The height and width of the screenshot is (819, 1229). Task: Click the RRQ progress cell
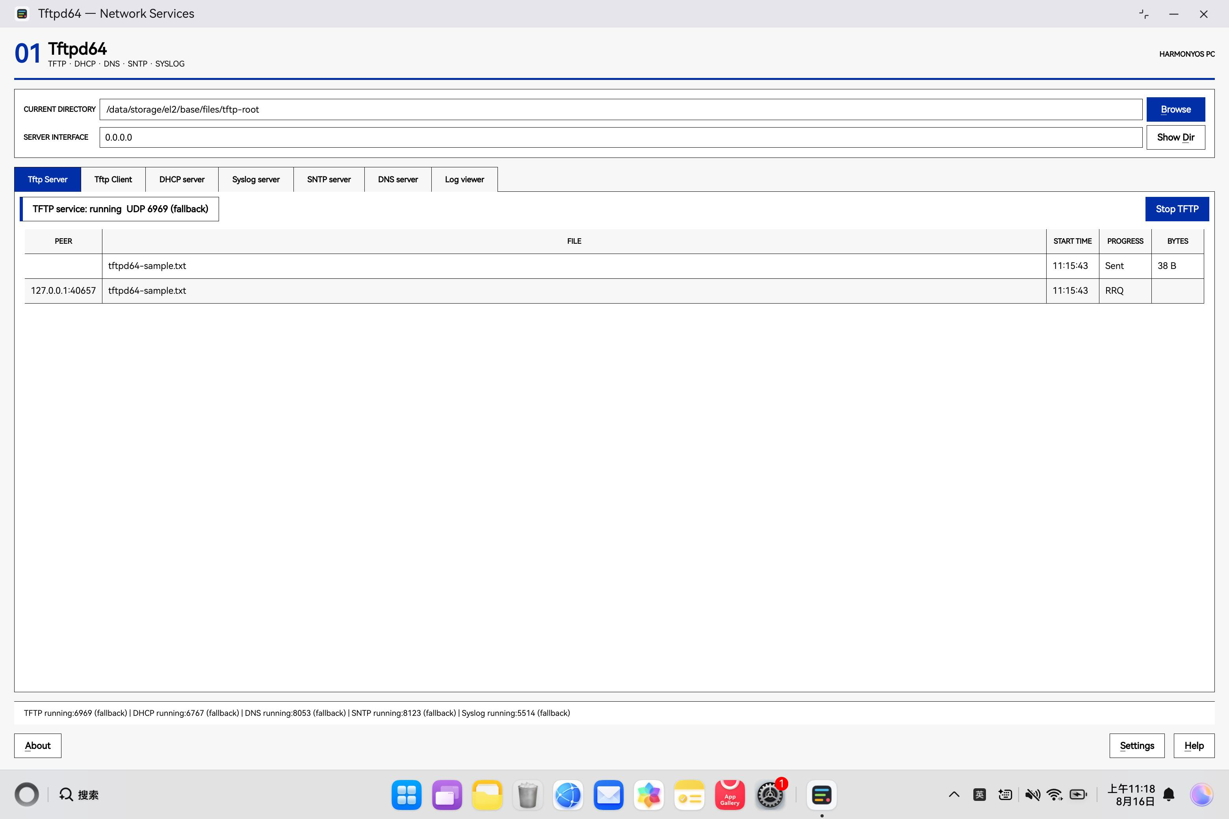point(1125,291)
